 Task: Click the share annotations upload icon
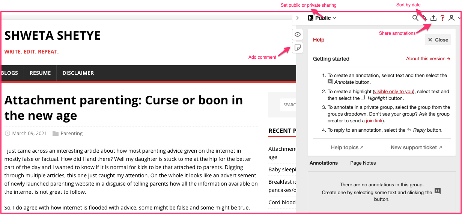[x=433, y=18]
